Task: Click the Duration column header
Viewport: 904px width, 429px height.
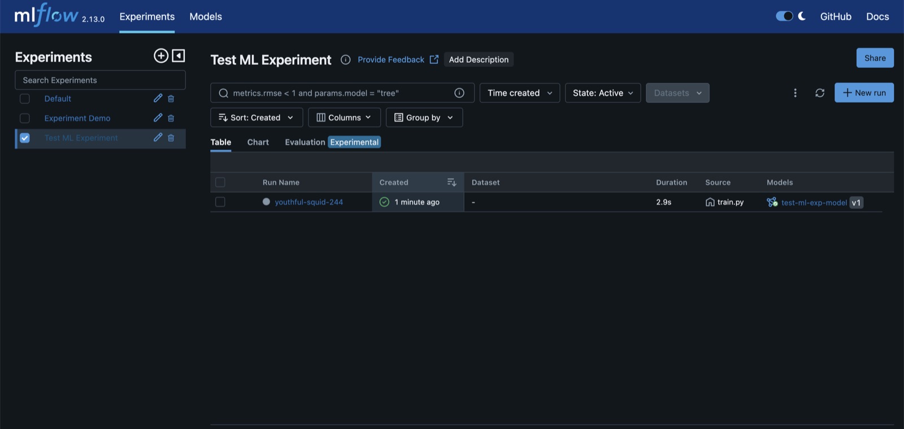Action: [672, 182]
